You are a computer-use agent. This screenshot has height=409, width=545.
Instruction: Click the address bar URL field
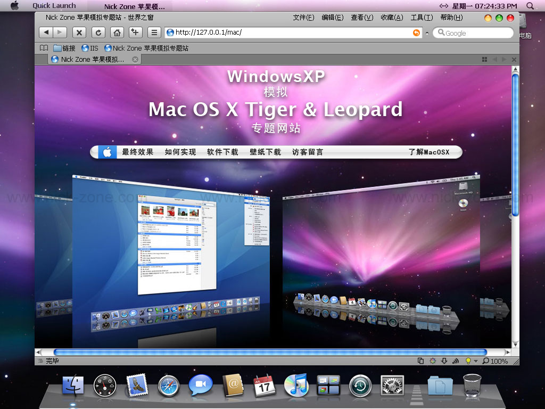point(294,32)
